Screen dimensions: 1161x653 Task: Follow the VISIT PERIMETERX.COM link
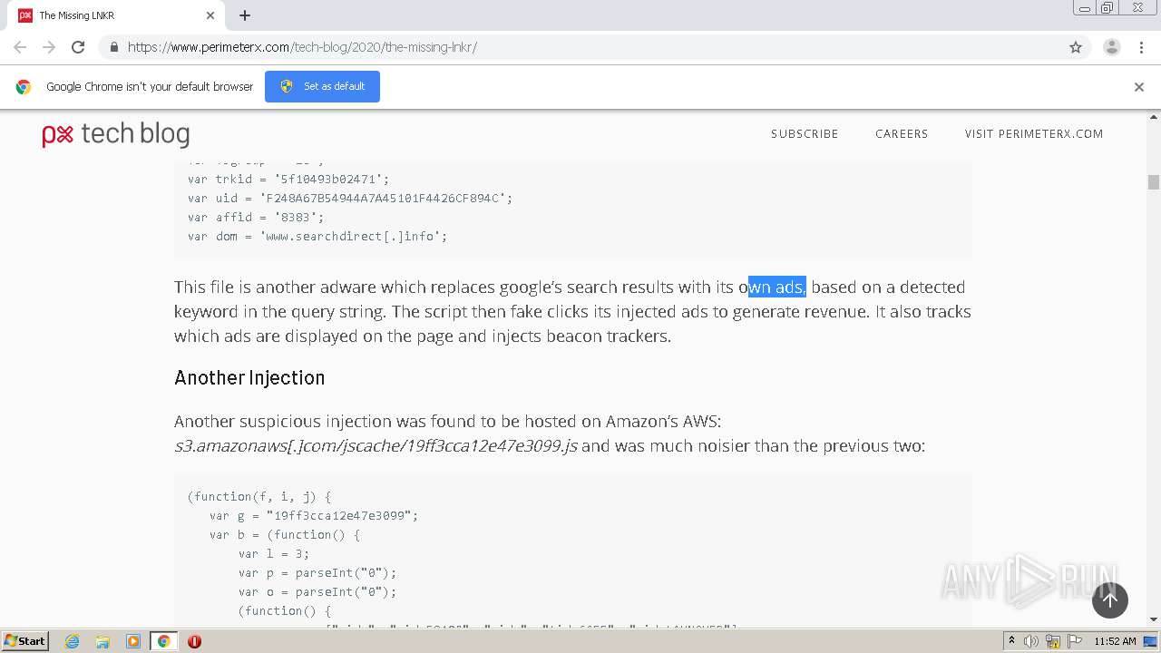click(x=1034, y=134)
